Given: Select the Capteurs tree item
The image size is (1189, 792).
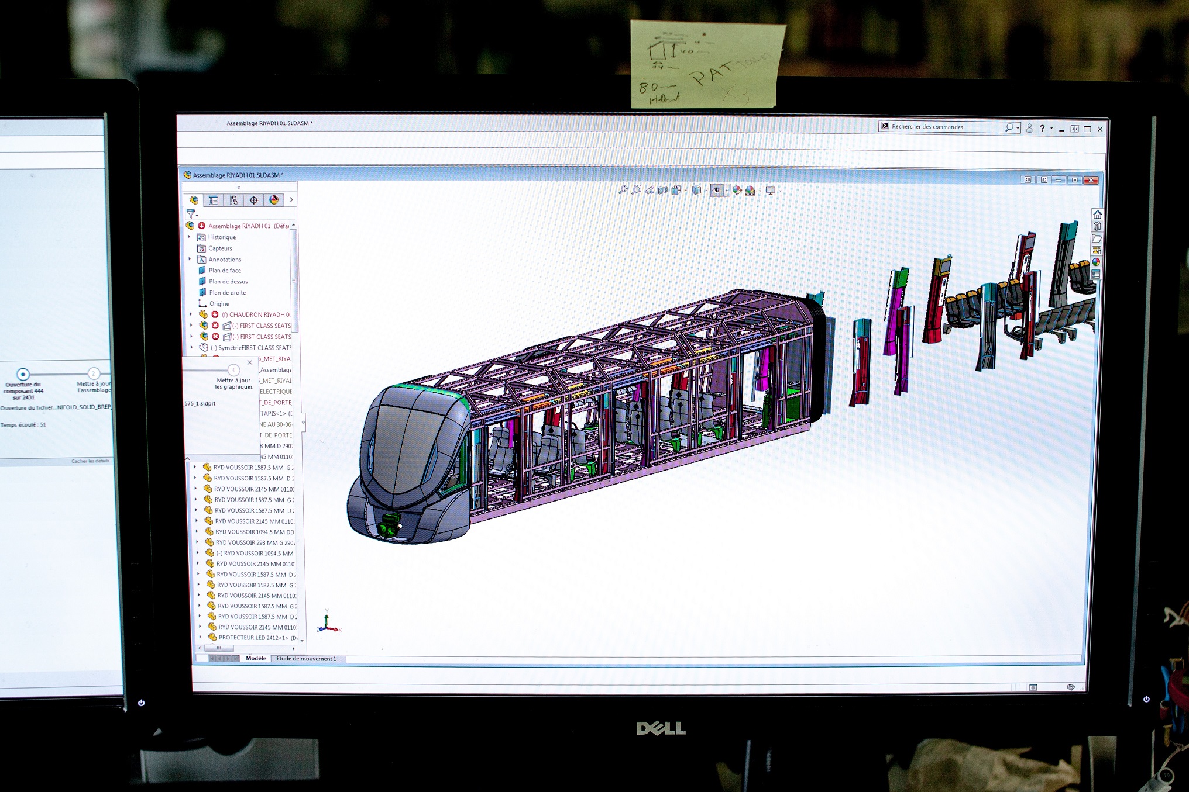Looking at the screenshot, I should [x=220, y=248].
